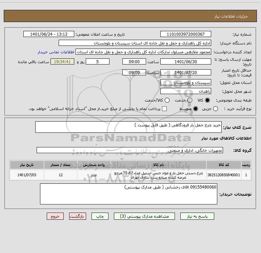Click the need date cell 1401/07/05
This screenshot has height=253, width=261.
[27, 175]
